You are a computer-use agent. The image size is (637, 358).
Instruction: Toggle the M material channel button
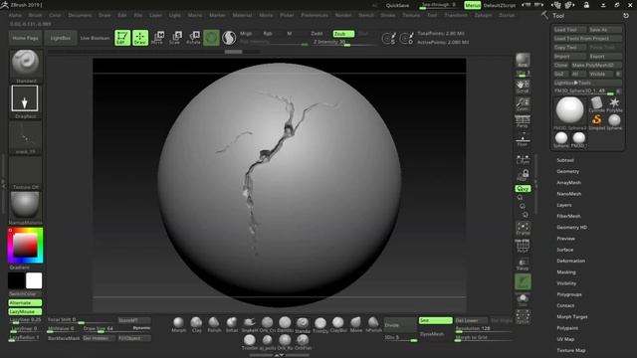click(x=290, y=34)
